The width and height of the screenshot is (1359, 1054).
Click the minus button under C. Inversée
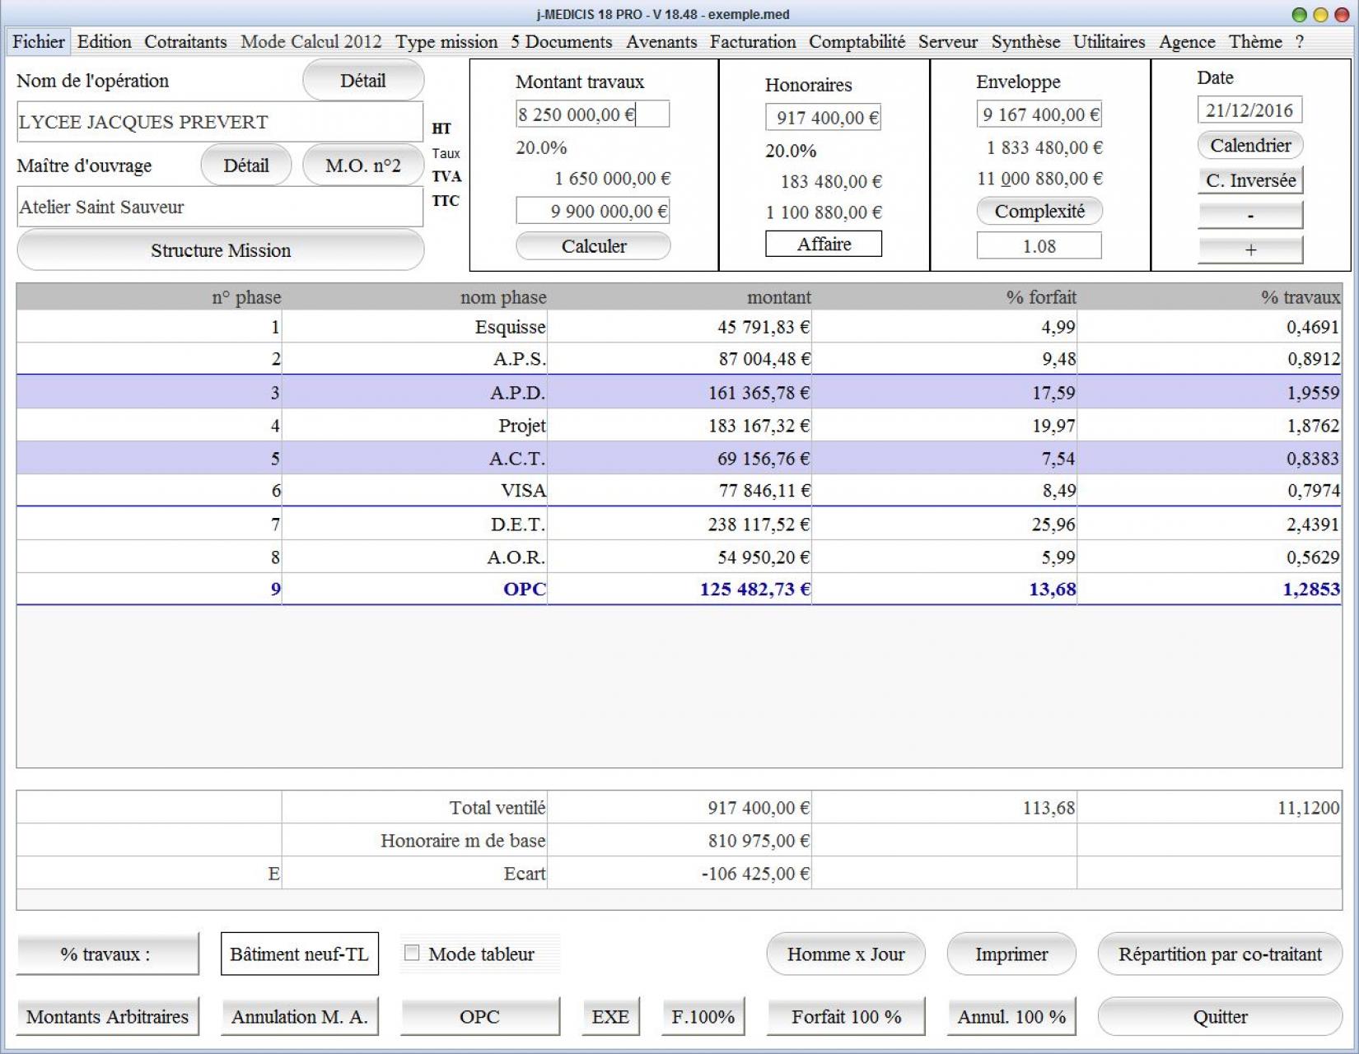(1250, 215)
